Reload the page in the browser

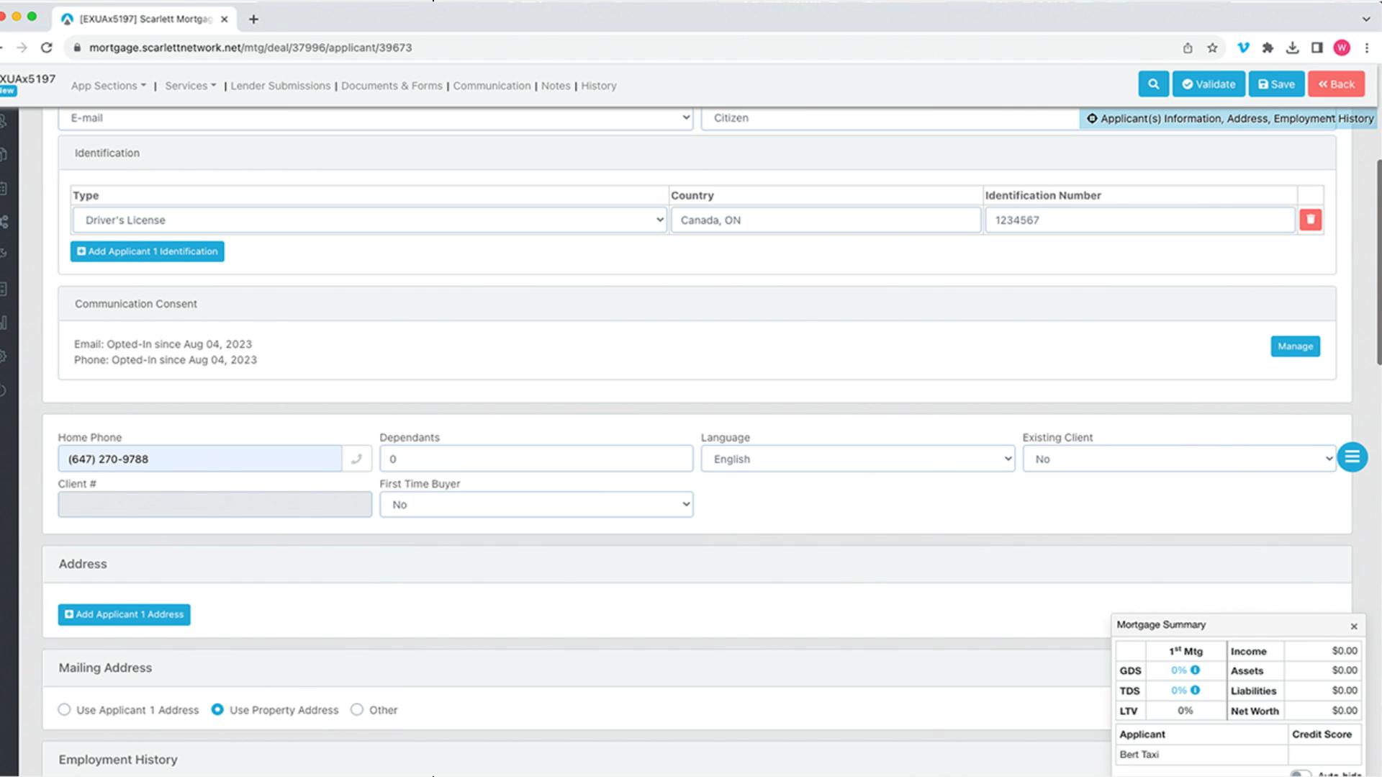47,48
